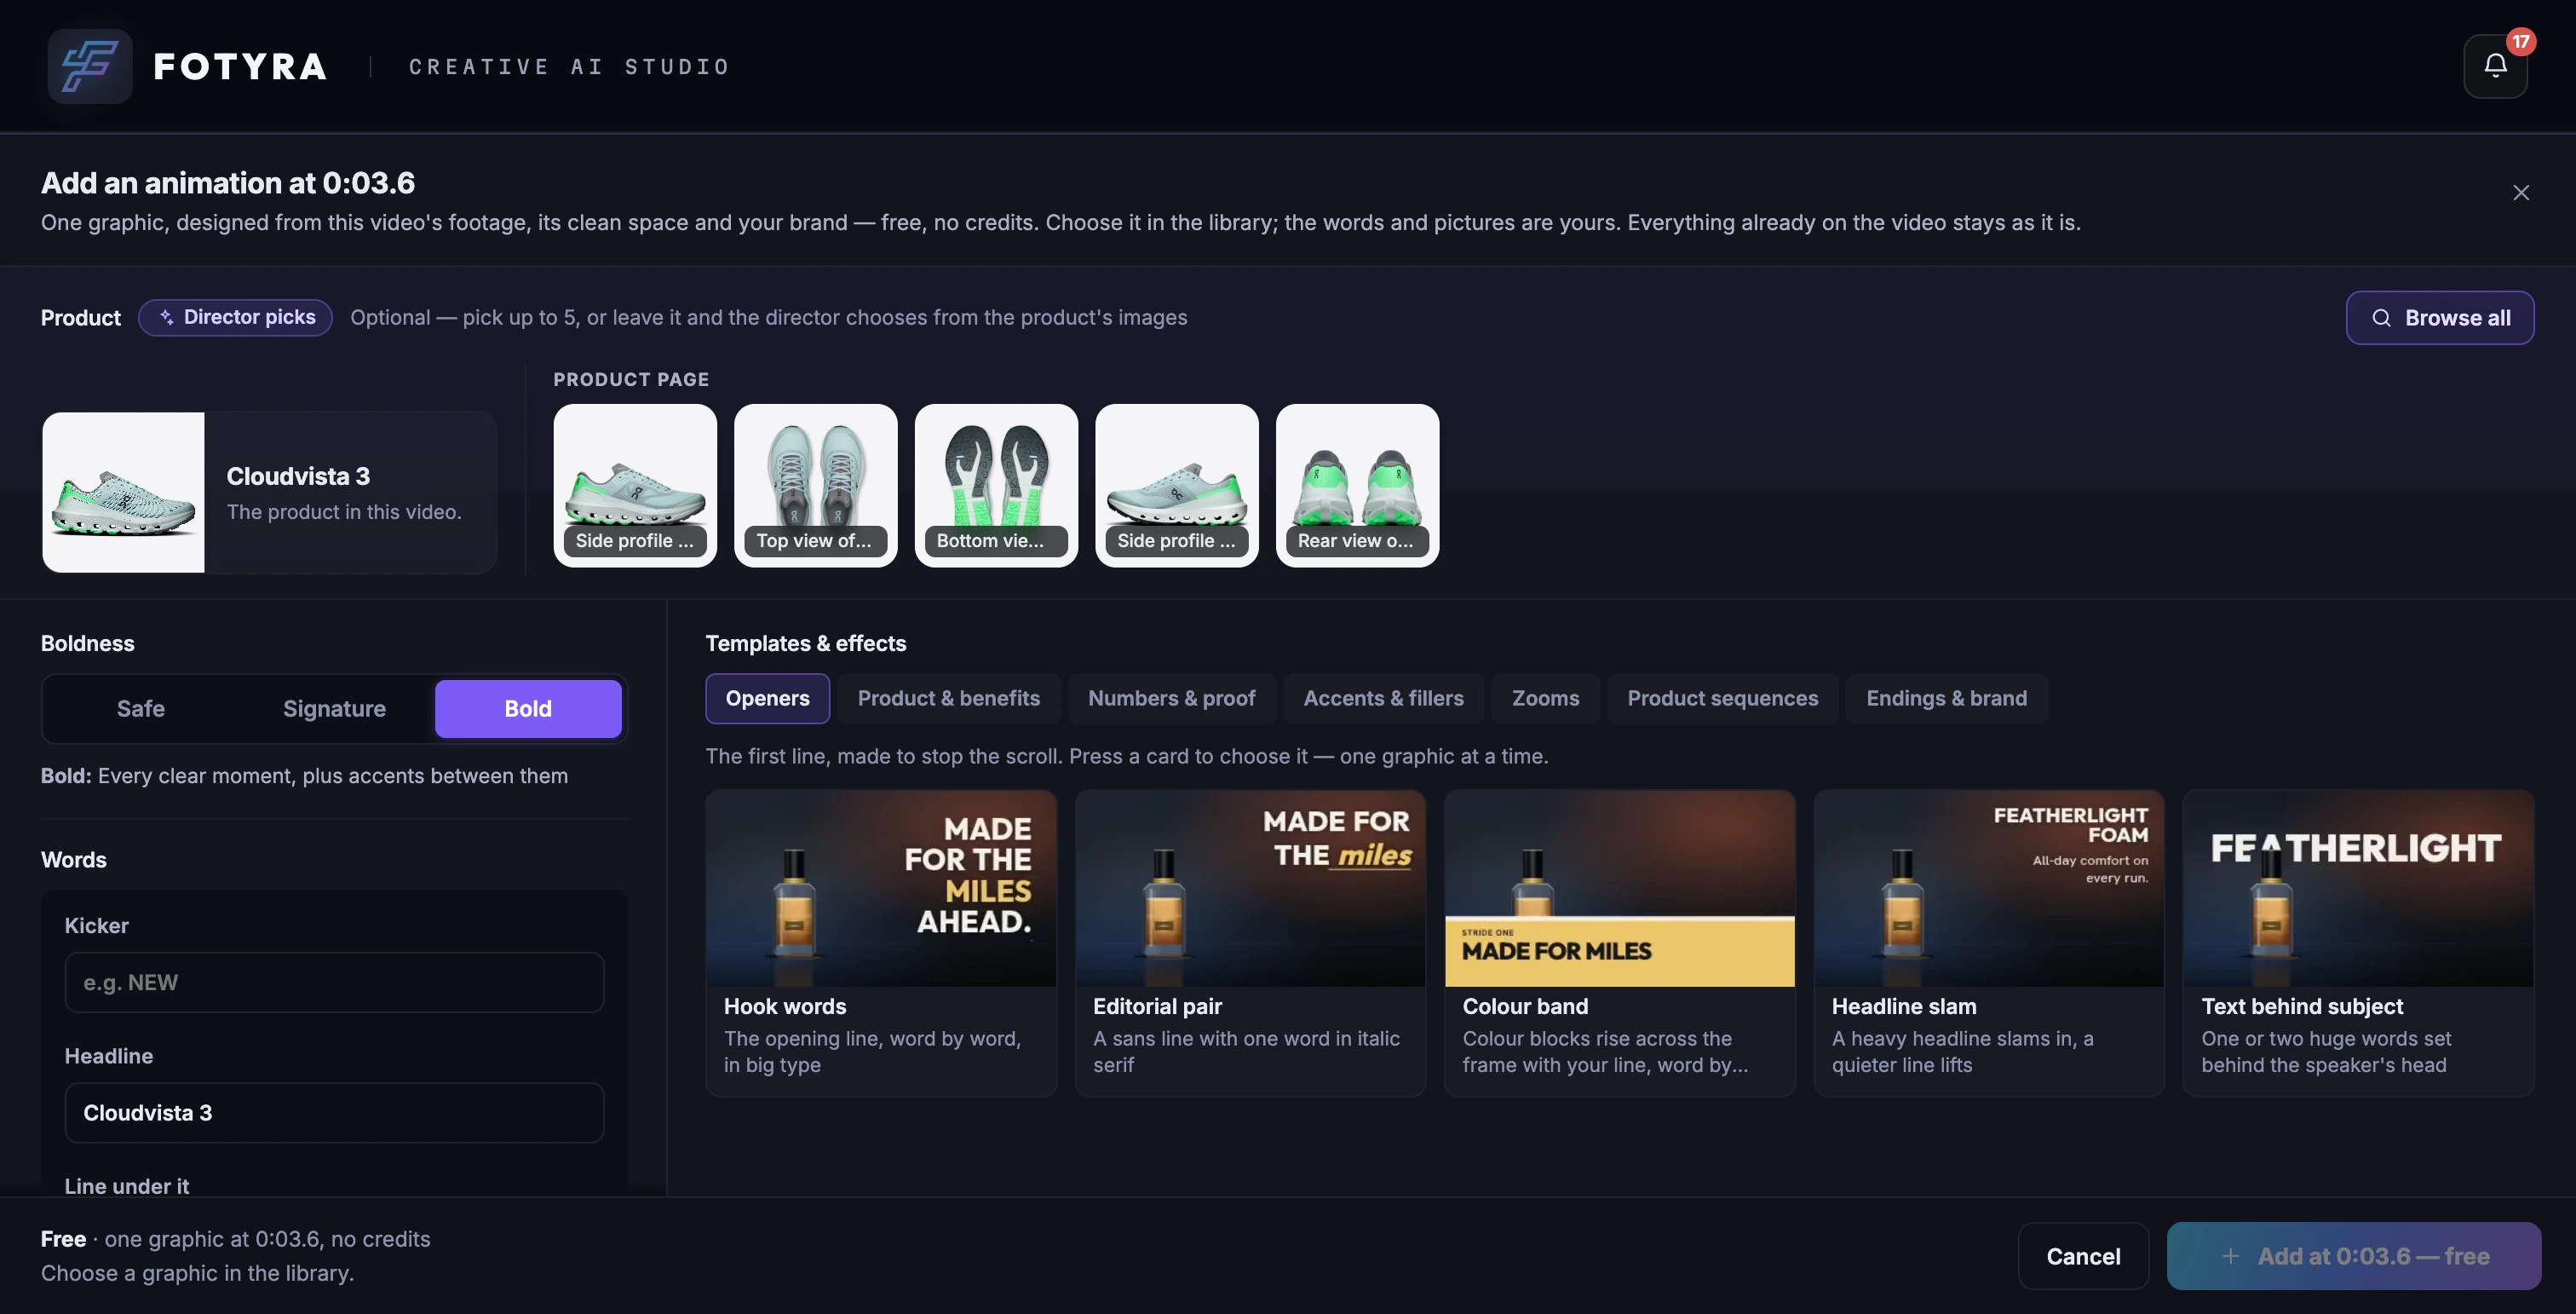This screenshot has height=1314, width=2576.
Task: Click the Cancel button
Action: point(2083,1256)
